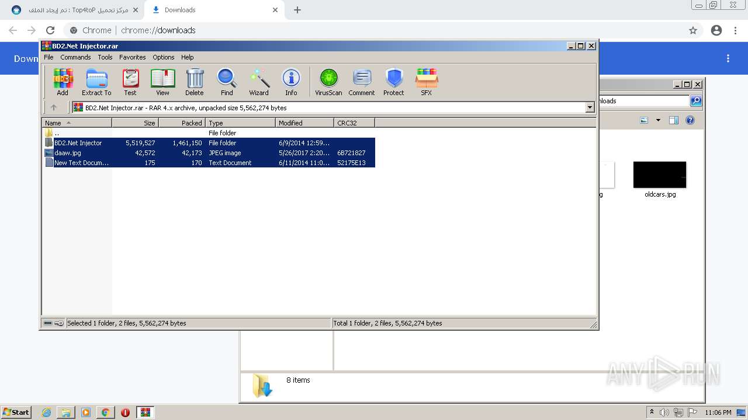
Task: Open the Help menu in WinRAR
Action: [188, 57]
